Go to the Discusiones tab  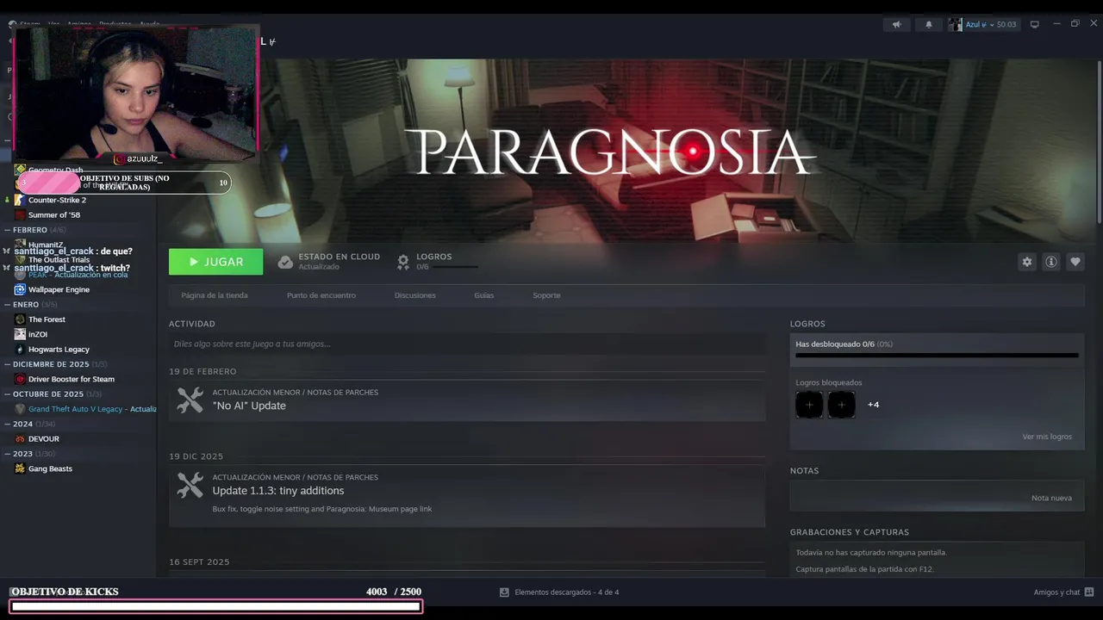point(415,295)
